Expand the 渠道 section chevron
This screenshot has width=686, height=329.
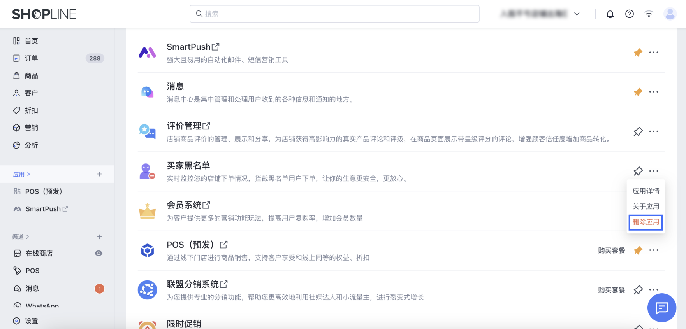[28, 237]
